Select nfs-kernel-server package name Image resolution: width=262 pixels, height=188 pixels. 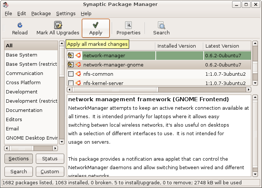tap(103, 83)
